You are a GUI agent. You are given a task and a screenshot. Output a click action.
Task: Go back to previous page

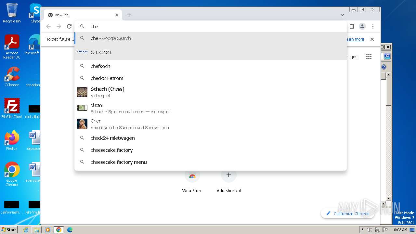(x=48, y=27)
